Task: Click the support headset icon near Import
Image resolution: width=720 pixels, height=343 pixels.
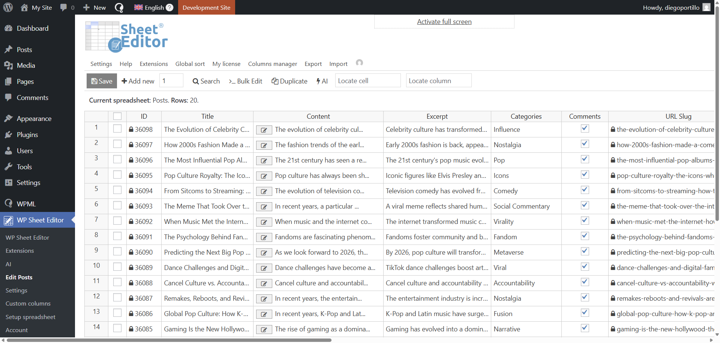Action: tap(359, 63)
